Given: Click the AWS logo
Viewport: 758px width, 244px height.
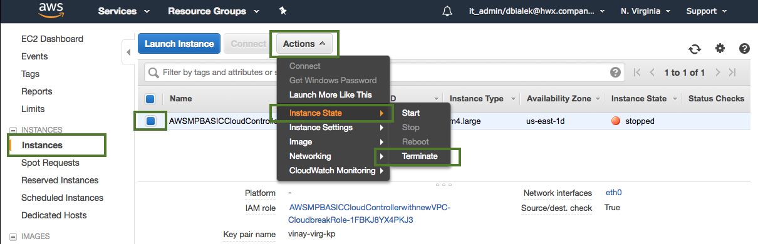Looking at the screenshot, I should coord(51,11).
